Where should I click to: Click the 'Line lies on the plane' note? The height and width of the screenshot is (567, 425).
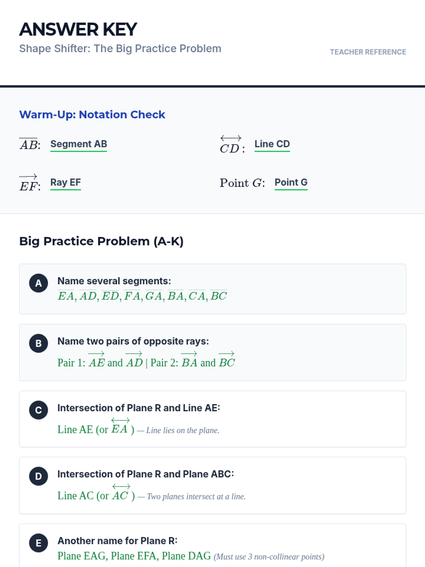pyautogui.click(x=183, y=430)
